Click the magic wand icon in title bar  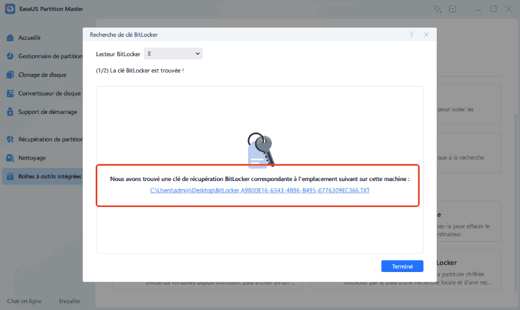[437, 9]
